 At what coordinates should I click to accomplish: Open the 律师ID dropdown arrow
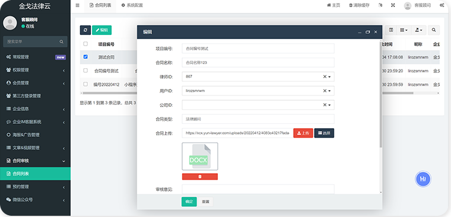click(329, 77)
